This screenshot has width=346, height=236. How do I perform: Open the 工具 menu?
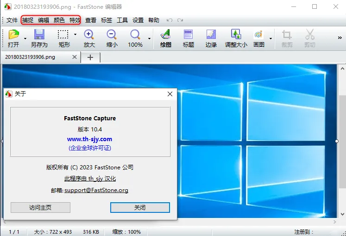(122, 20)
